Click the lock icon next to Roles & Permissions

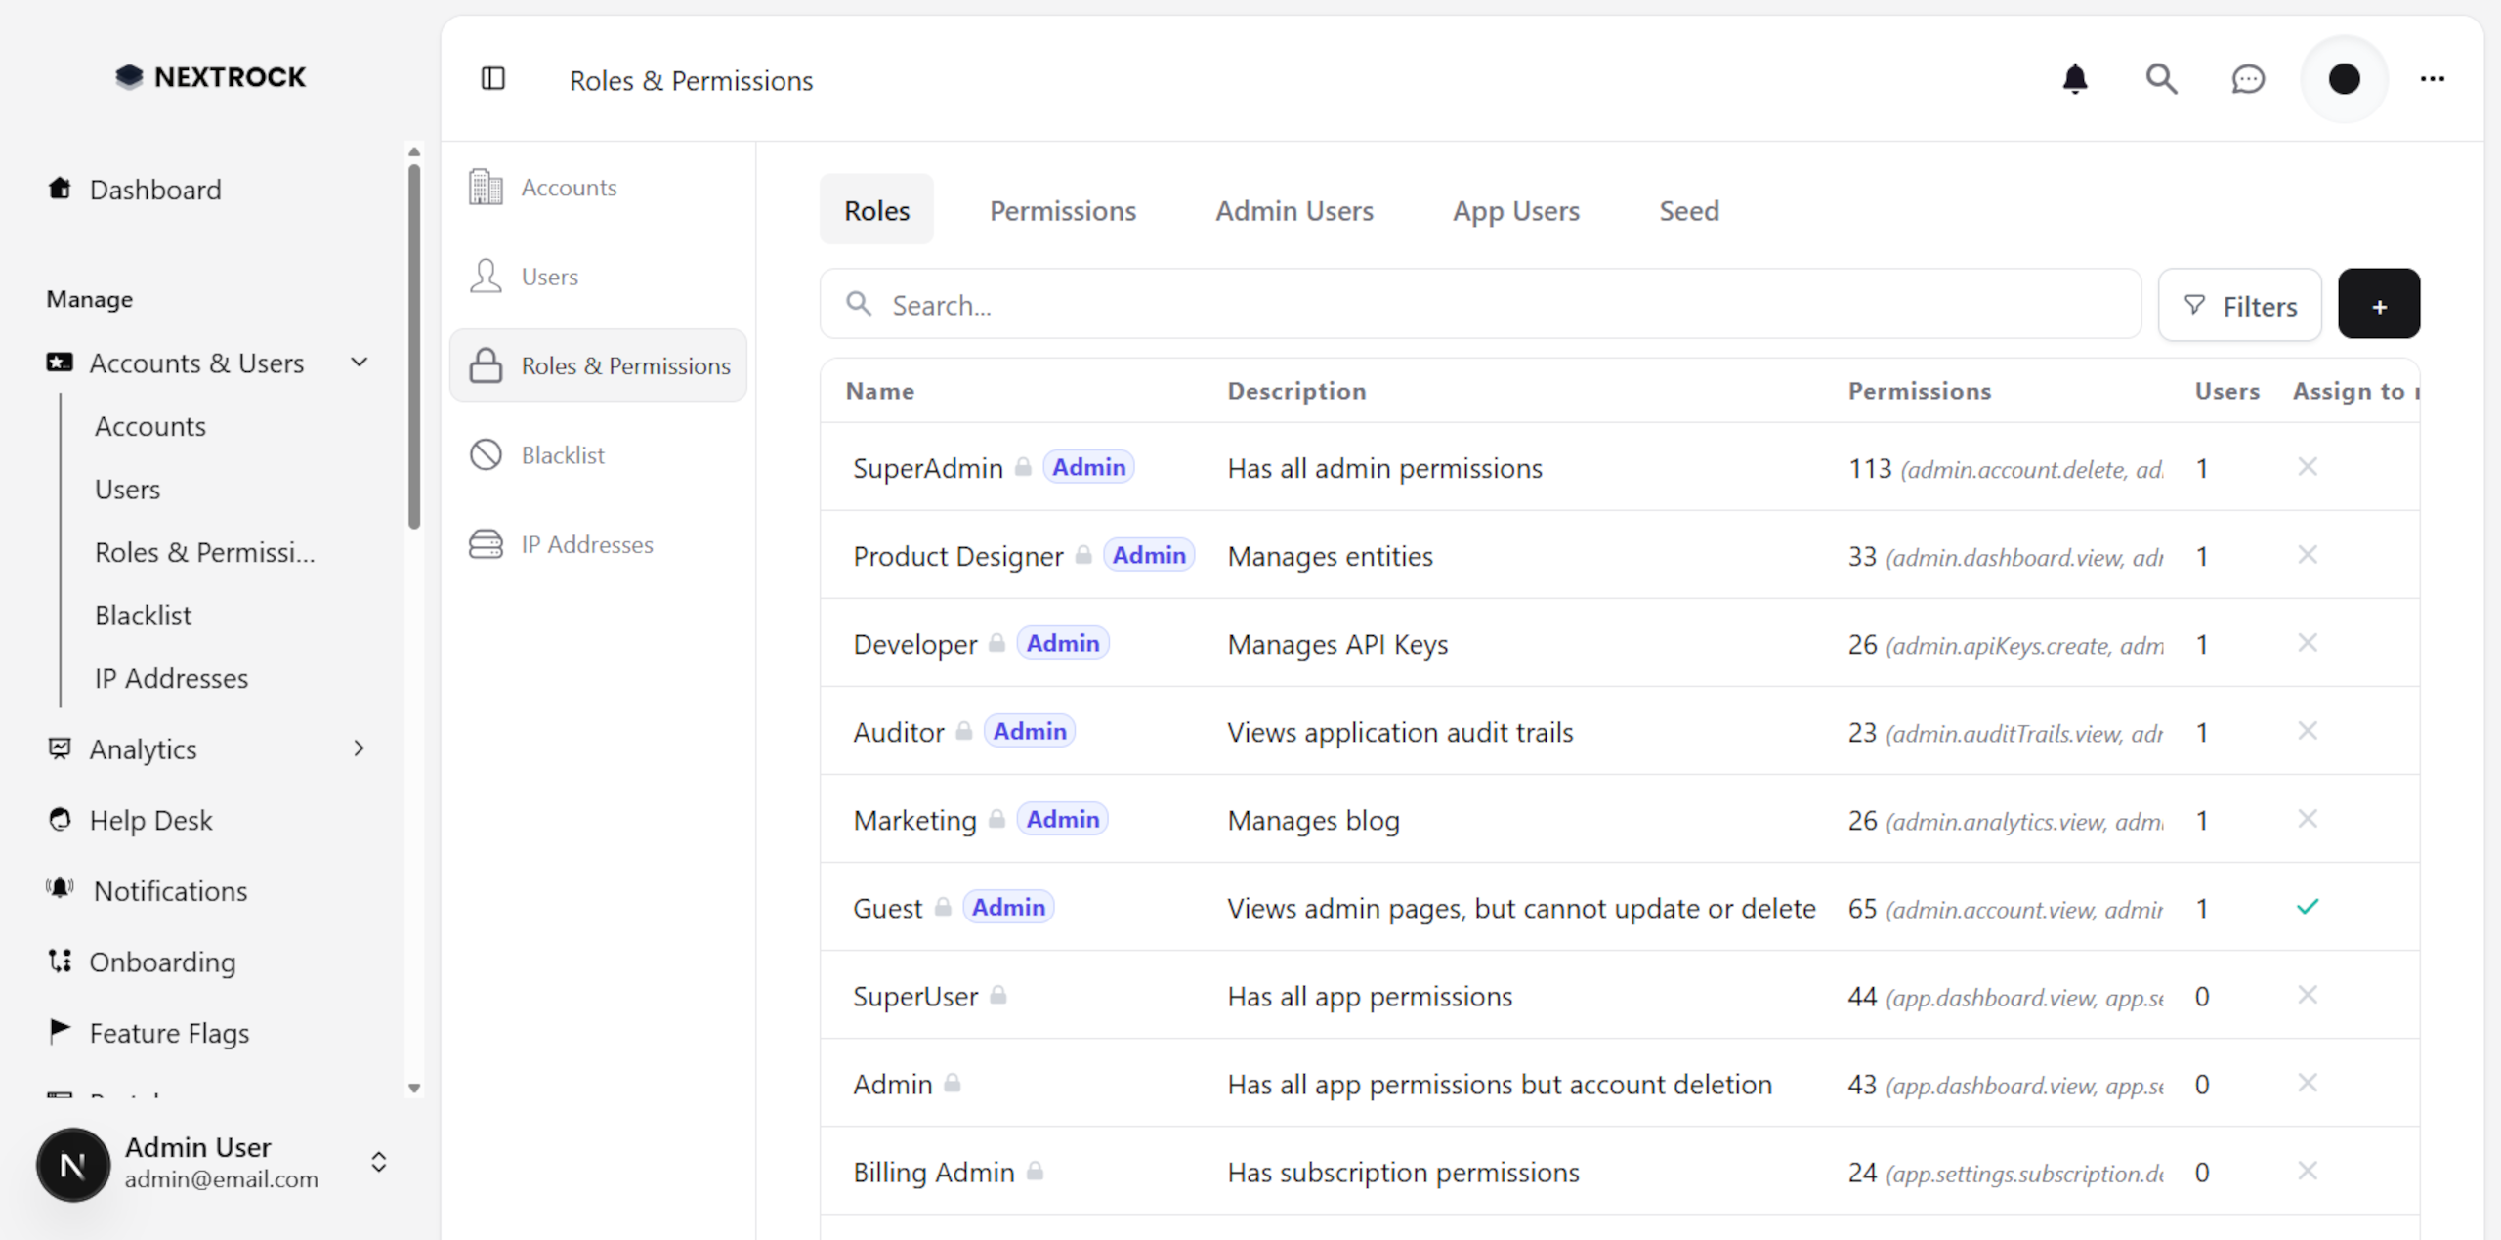pos(486,364)
